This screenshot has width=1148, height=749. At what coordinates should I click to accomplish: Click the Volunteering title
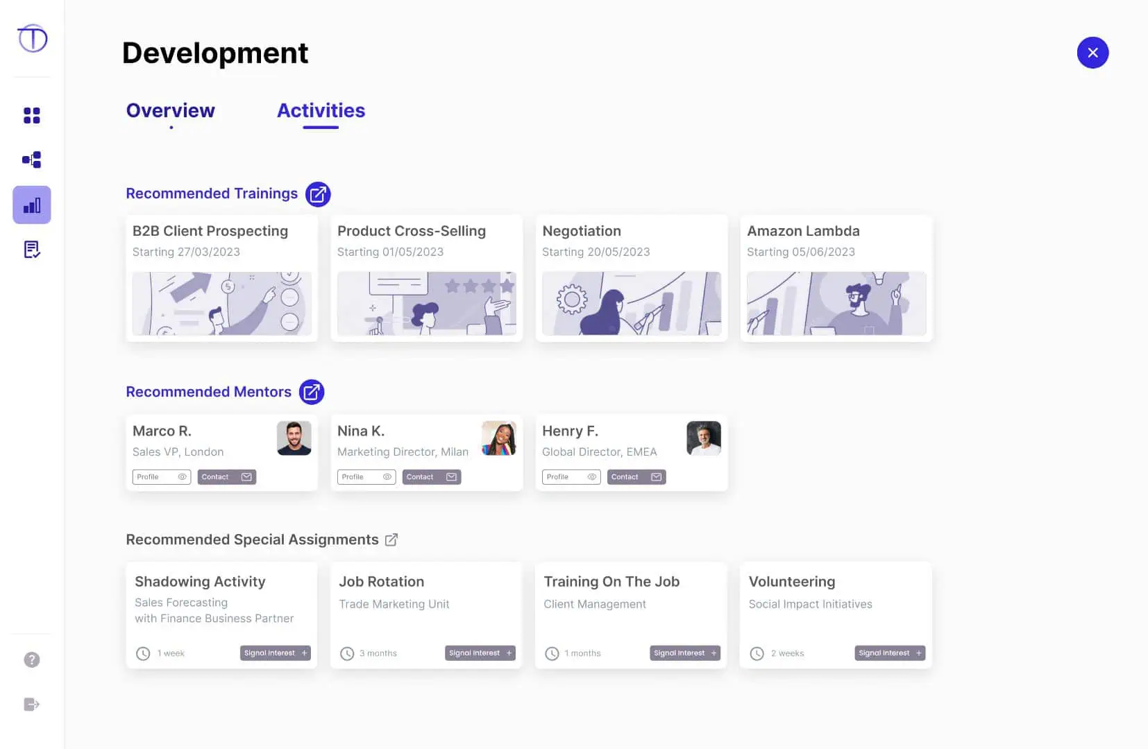792,582
